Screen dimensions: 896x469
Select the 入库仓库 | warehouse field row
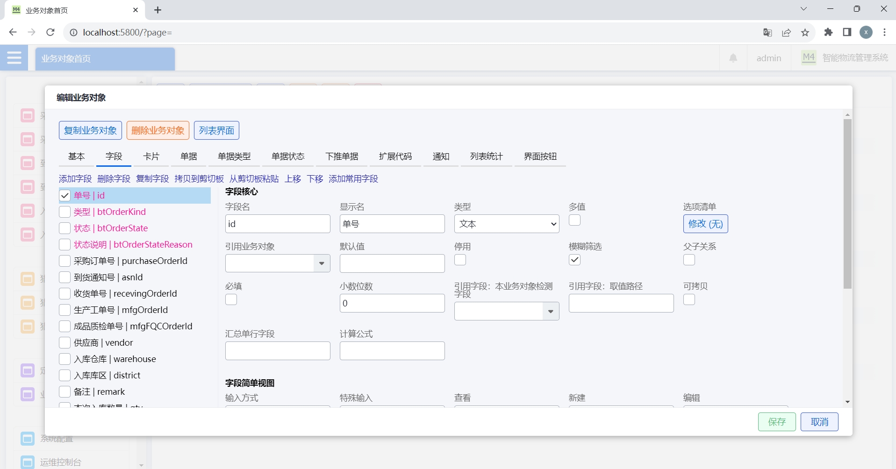tap(135, 359)
